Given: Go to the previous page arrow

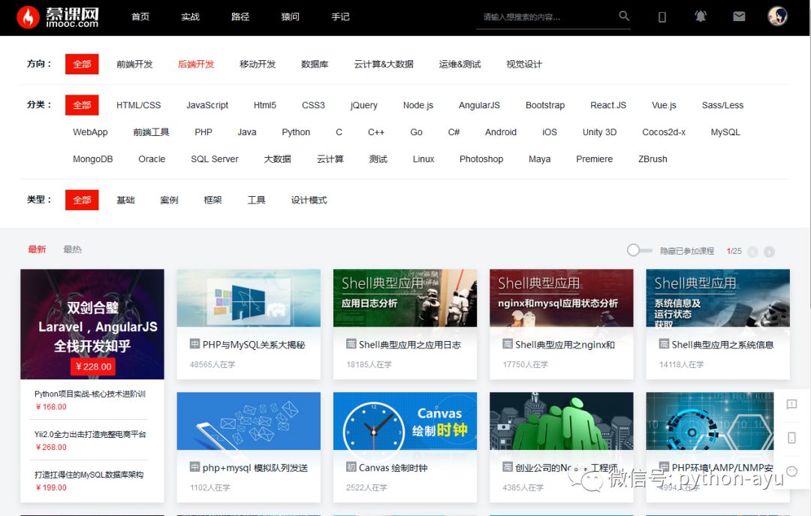Looking at the screenshot, I should pos(752,252).
